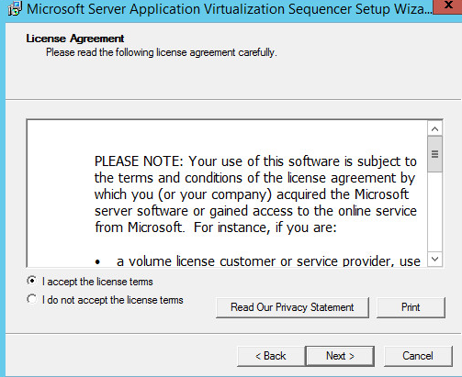Image resolution: width=462 pixels, height=377 pixels.
Task: Select the do not accept radio button
Action: 31,299
